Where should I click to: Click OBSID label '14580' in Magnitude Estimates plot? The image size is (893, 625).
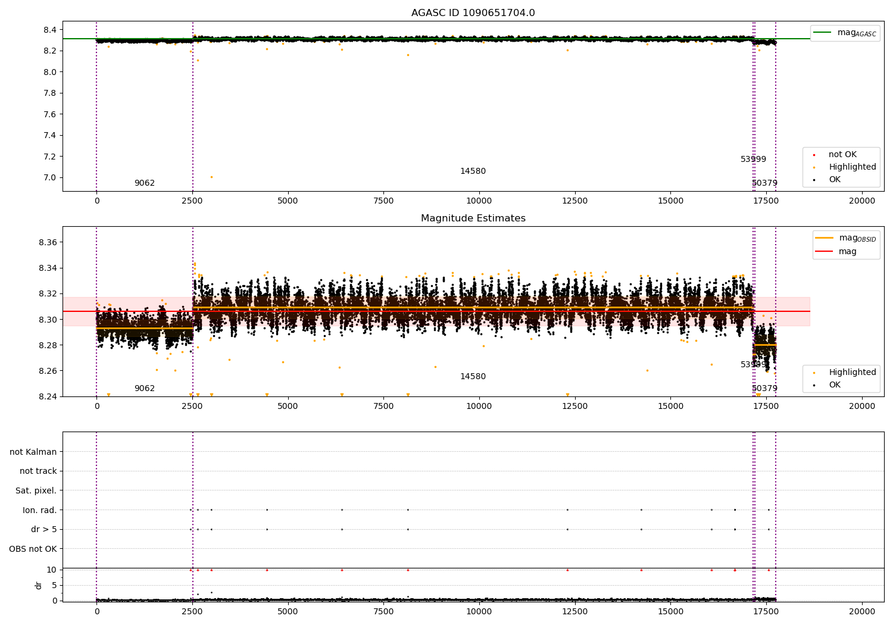click(x=473, y=376)
